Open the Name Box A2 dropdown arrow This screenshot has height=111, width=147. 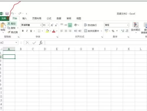[x=16, y=43]
